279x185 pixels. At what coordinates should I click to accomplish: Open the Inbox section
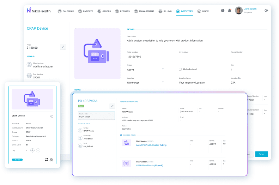(203, 11)
